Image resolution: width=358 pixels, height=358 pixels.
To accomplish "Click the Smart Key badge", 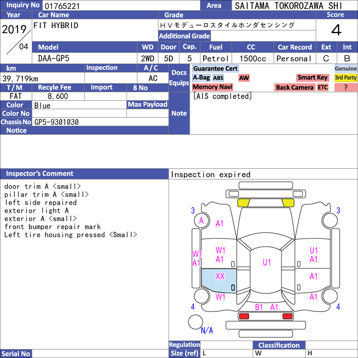I will pyautogui.click(x=312, y=77).
